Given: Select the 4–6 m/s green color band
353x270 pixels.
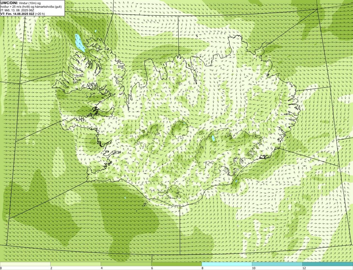Looking at the screenshot, I should (x=126, y=264).
